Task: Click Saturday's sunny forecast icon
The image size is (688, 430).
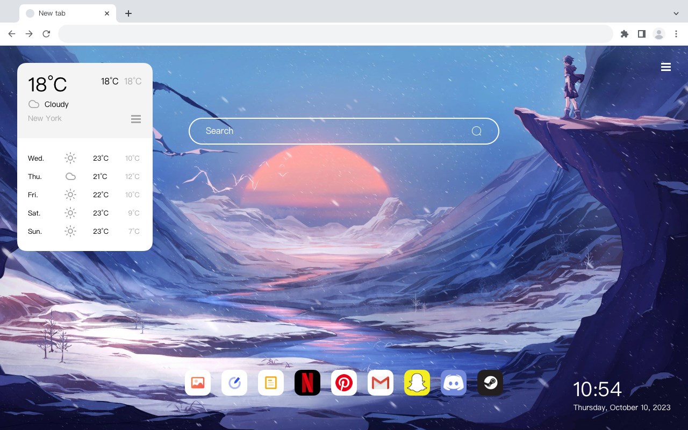Action: [70, 213]
